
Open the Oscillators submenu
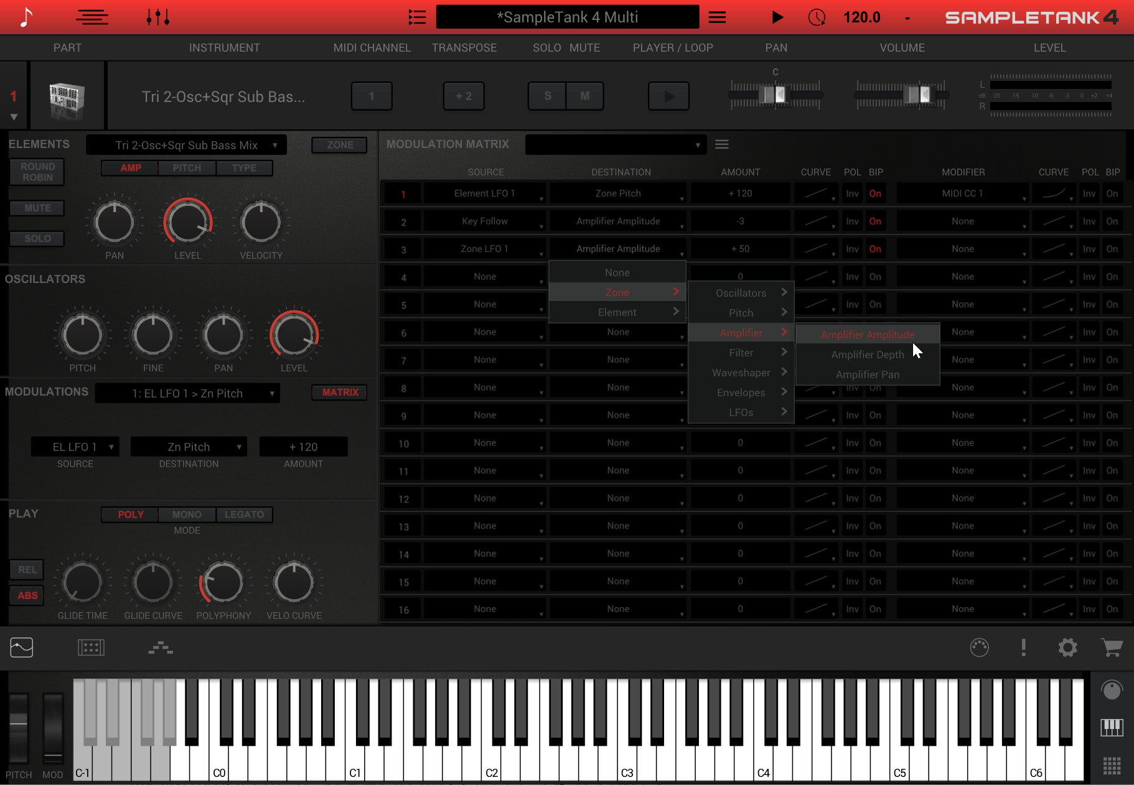(741, 293)
